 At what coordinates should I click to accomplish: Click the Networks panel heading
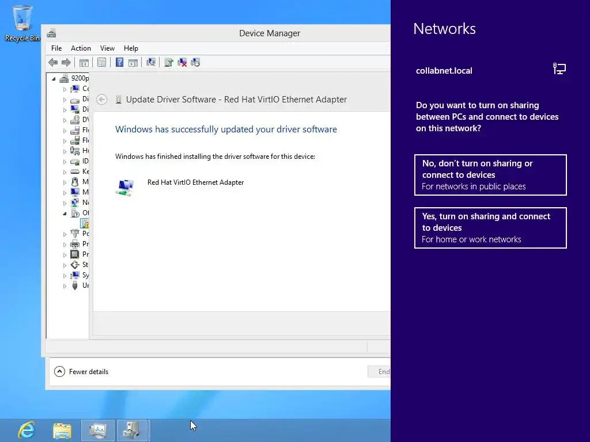click(x=444, y=29)
